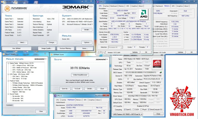
Task: Click the To Excel button
Action: click(x=77, y=88)
